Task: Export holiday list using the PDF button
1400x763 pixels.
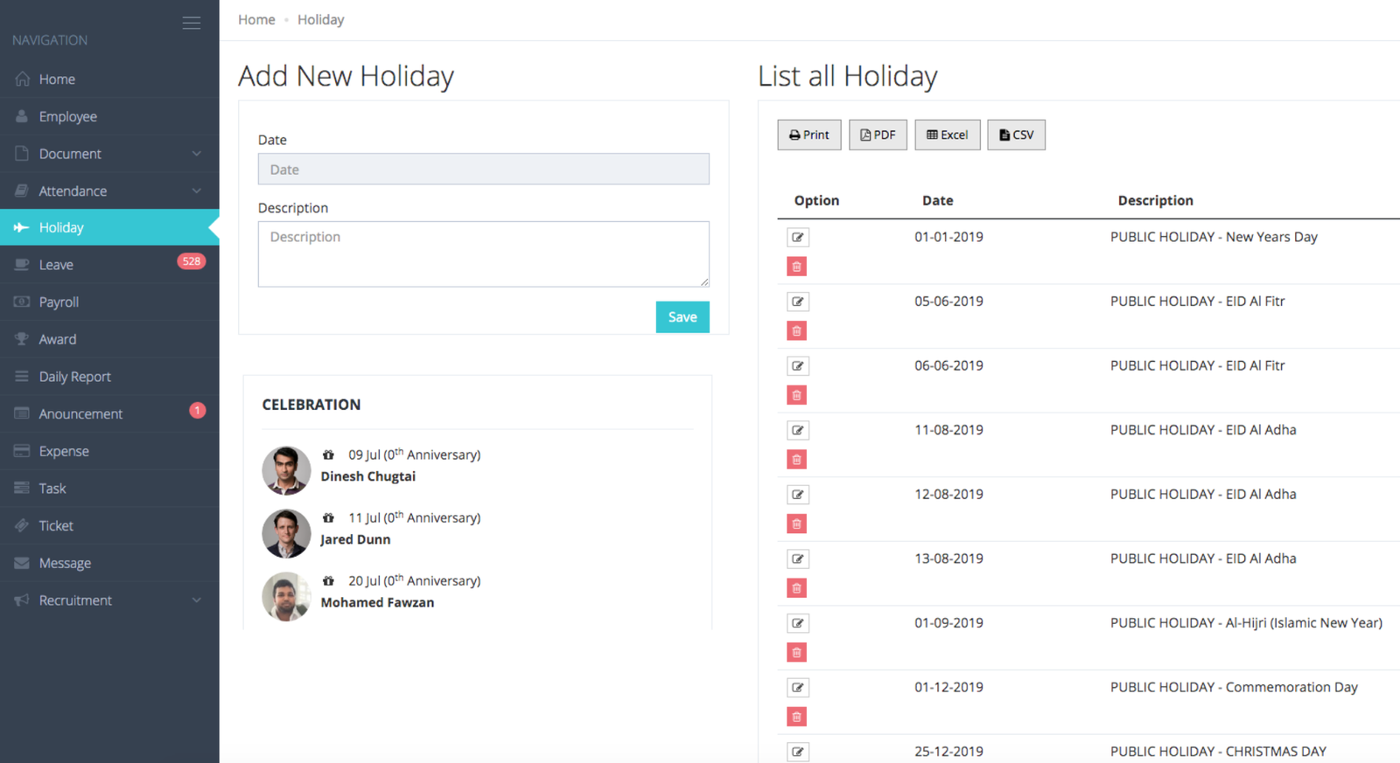Action: [878, 135]
